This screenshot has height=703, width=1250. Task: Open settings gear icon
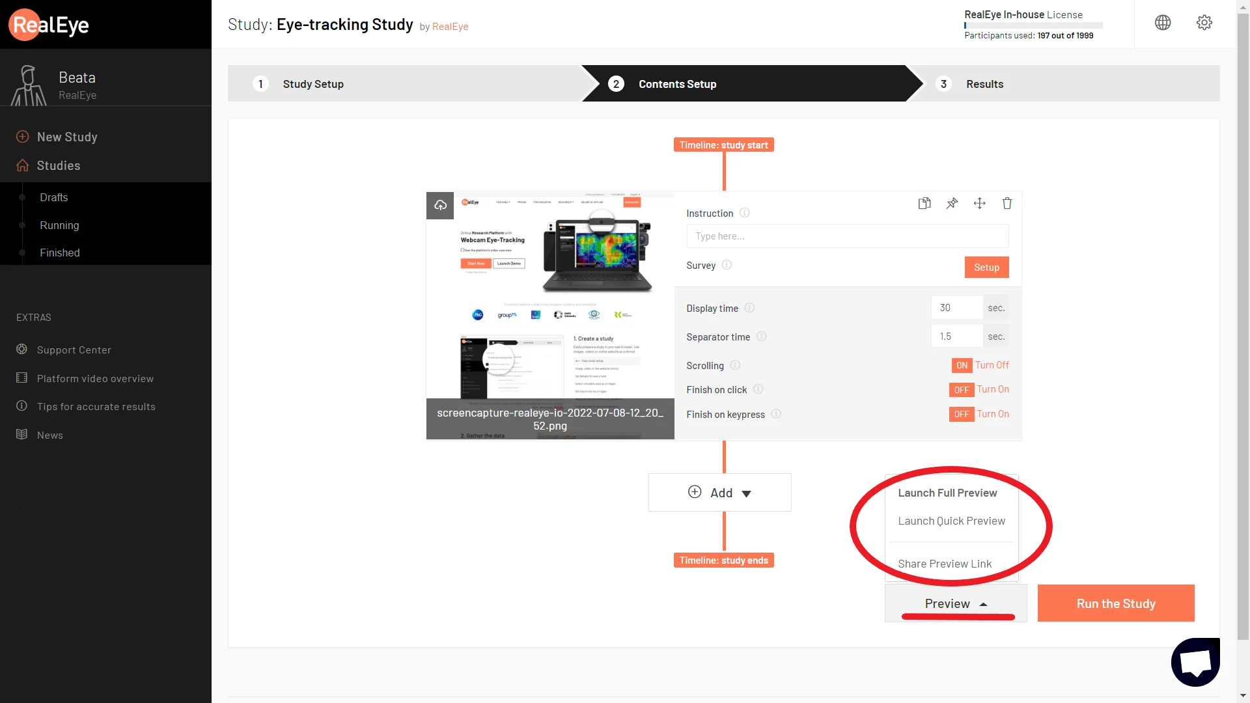(1204, 23)
